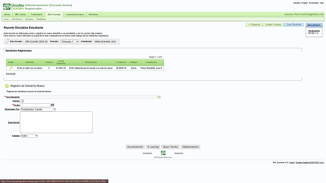326x183 pixels.
Task: Click the Apoyo Técnico button
Action: (170, 147)
